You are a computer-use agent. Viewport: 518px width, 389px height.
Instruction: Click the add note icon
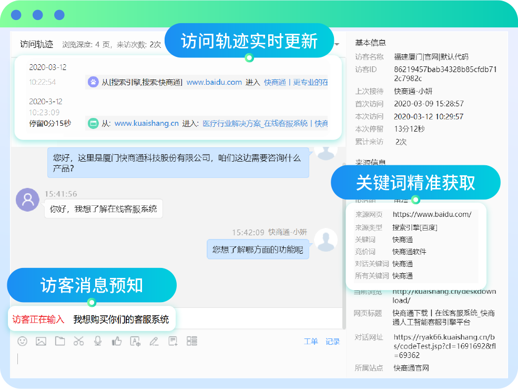point(173,341)
